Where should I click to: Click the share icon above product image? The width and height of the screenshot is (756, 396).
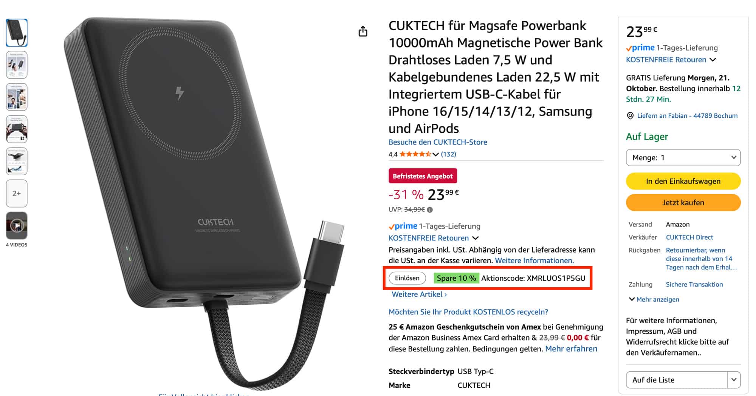click(x=363, y=31)
